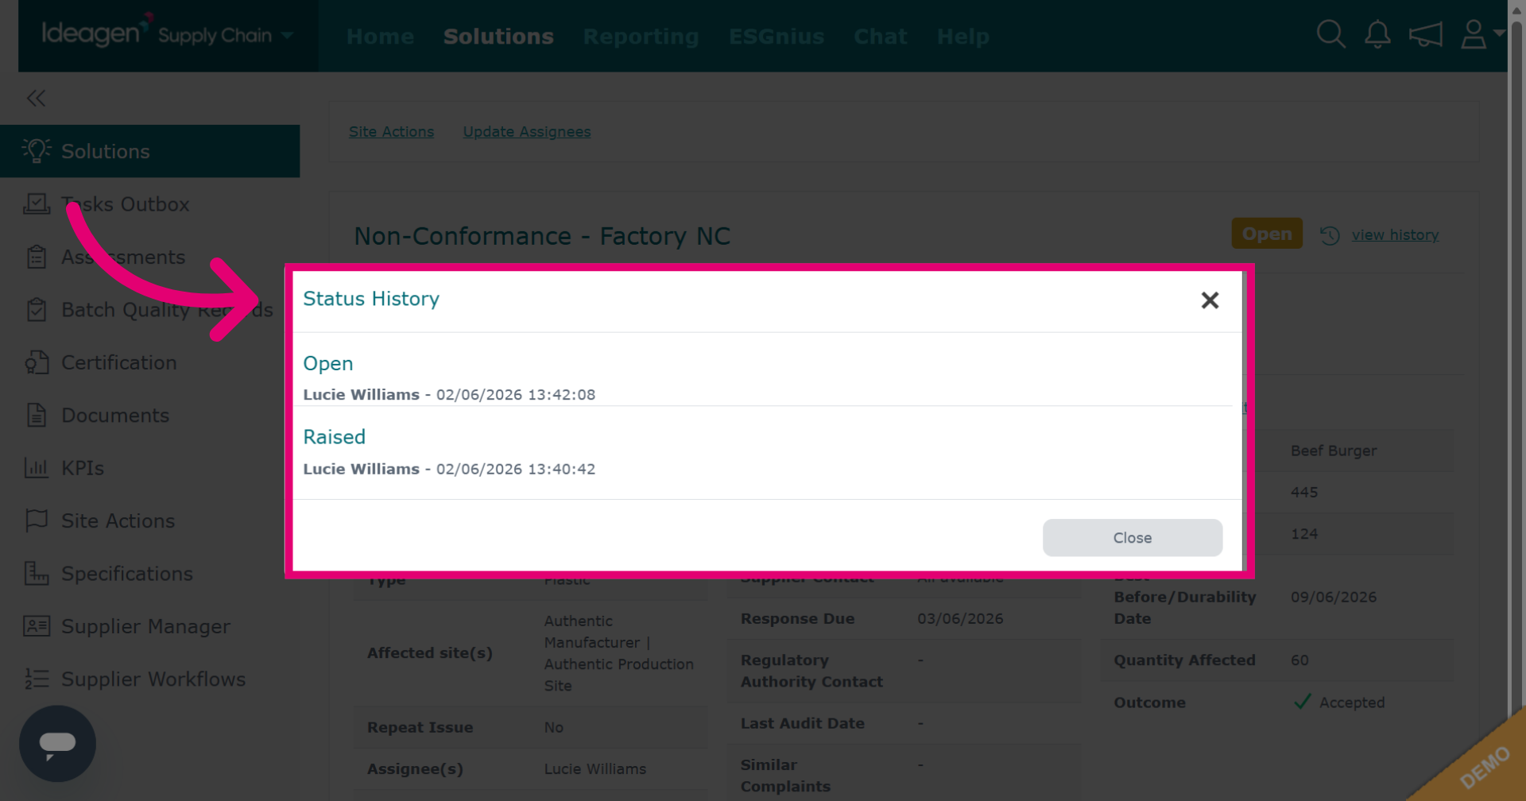This screenshot has width=1526, height=801.
Task: Click Response Due date 03/06/2026
Action: pyautogui.click(x=959, y=618)
